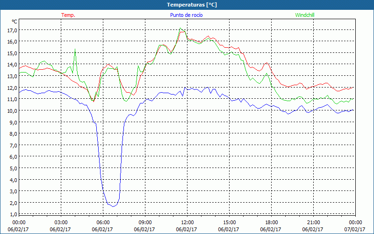Image resolution: width=374 pixels, height=234 pixels.
Task: Click the 18:00 time axis label
Action: pyautogui.click(x=271, y=223)
